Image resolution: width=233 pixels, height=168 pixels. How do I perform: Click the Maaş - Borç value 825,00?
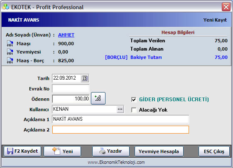(66, 61)
